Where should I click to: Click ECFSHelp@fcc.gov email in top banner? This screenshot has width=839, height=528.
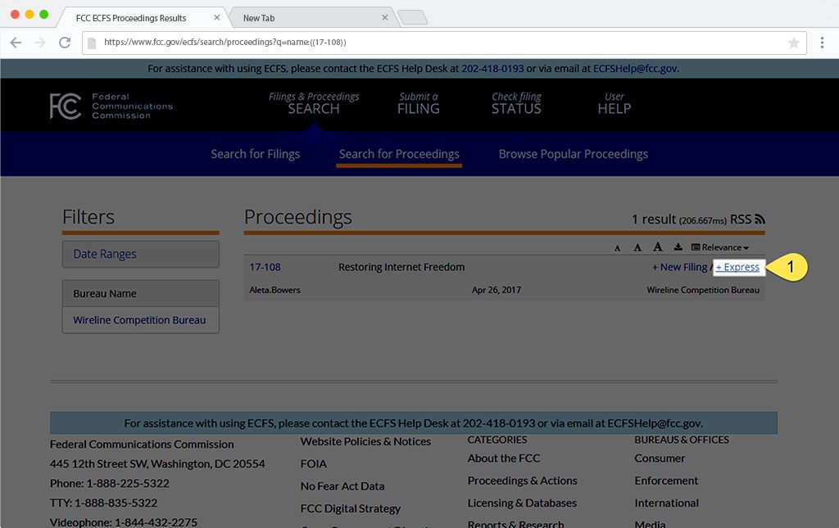pyautogui.click(x=635, y=69)
